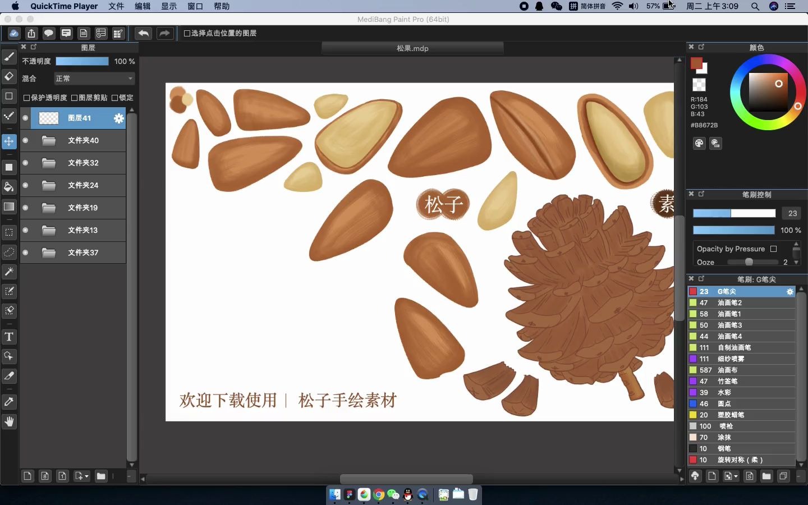The width and height of the screenshot is (808, 505).
Task: Click the export/share icon in top toolbar
Action: pyautogui.click(x=31, y=33)
